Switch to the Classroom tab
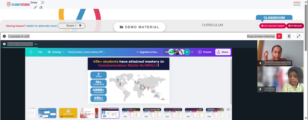308x120 pixels. 274,18
